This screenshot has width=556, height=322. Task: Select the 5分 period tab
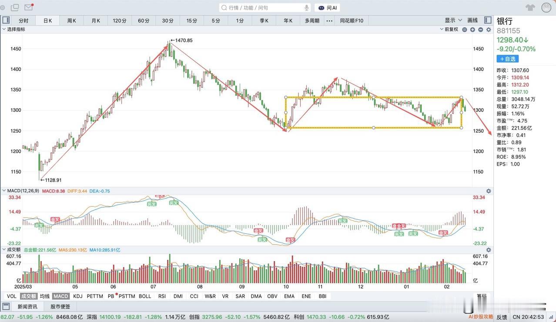(216, 20)
